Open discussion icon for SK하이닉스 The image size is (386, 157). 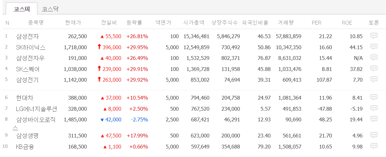coord(374,47)
